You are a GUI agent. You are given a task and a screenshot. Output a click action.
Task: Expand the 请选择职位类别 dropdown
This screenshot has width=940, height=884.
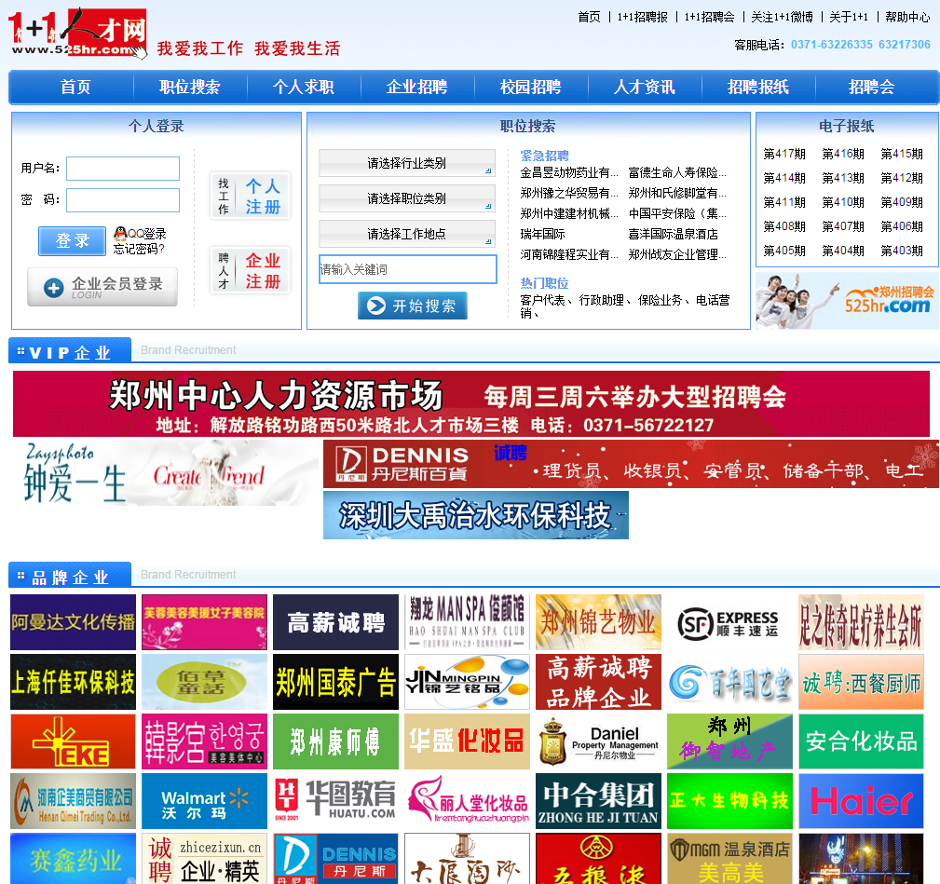[407, 198]
